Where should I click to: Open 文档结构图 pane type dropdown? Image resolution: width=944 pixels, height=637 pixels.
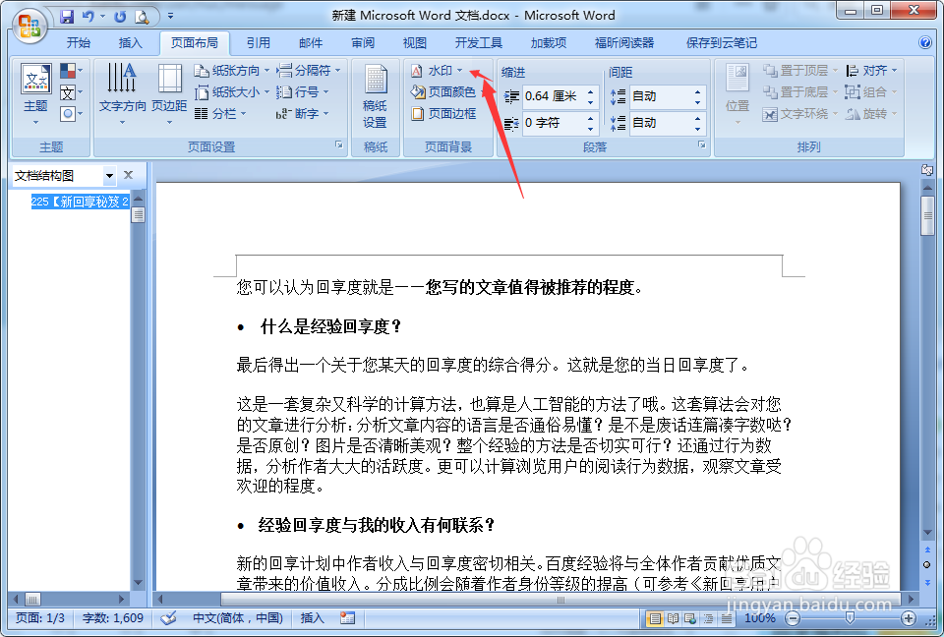tap(109, 176)
